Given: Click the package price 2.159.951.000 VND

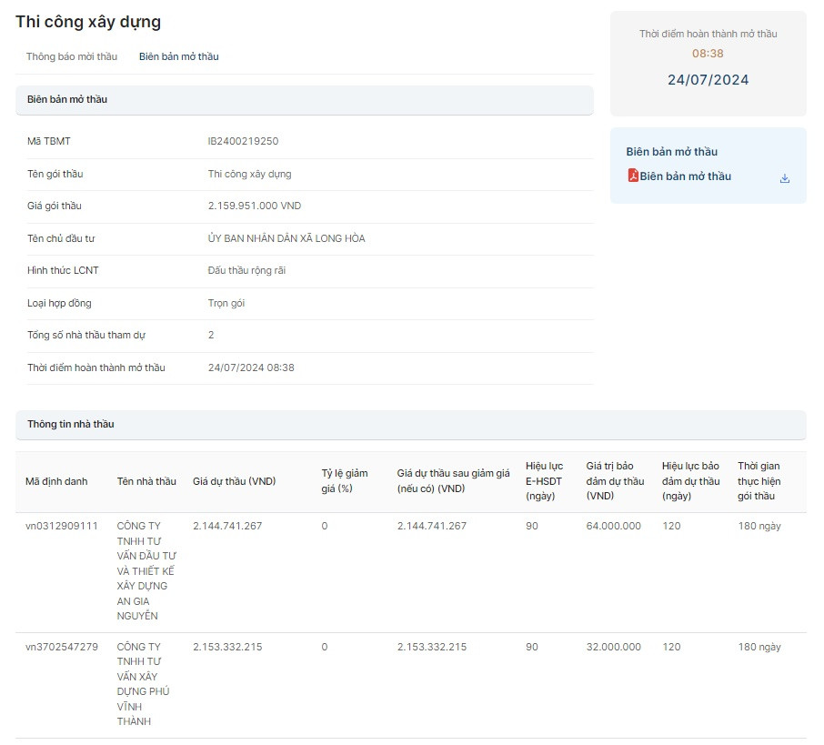Looking at the screenshot, I should 254,206.
